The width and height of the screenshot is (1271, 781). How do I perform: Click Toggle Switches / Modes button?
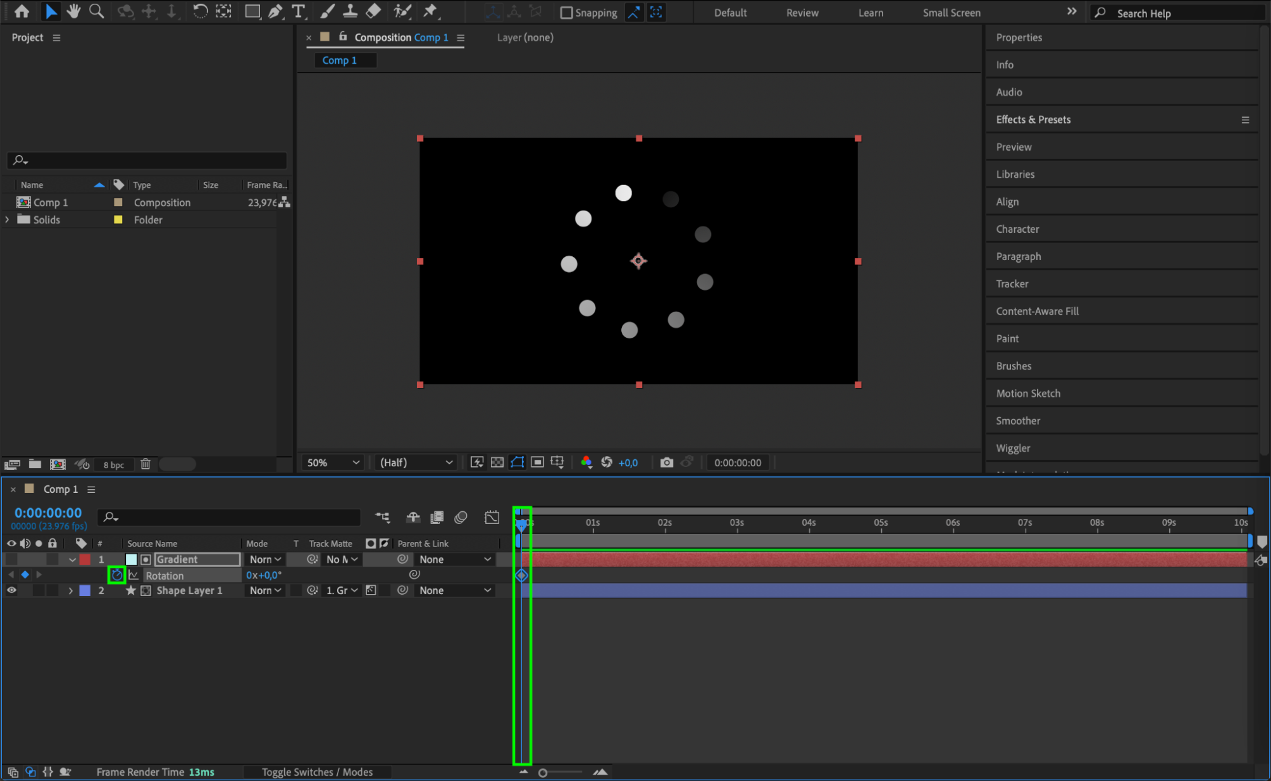(x=317, y=771)
